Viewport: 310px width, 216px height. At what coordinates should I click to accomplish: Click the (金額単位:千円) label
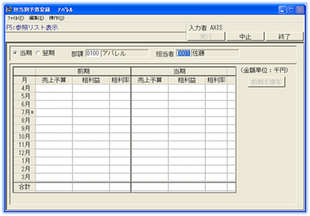(x=265, y=70)
